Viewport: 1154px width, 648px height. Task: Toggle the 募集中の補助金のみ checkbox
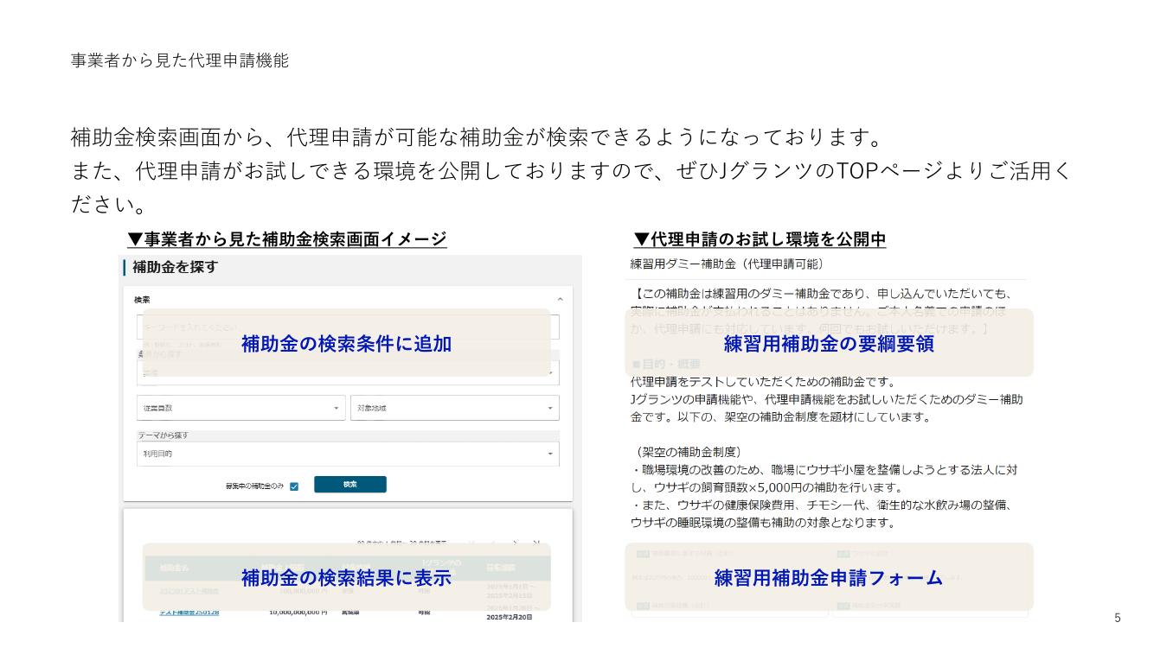click(294, 486)
